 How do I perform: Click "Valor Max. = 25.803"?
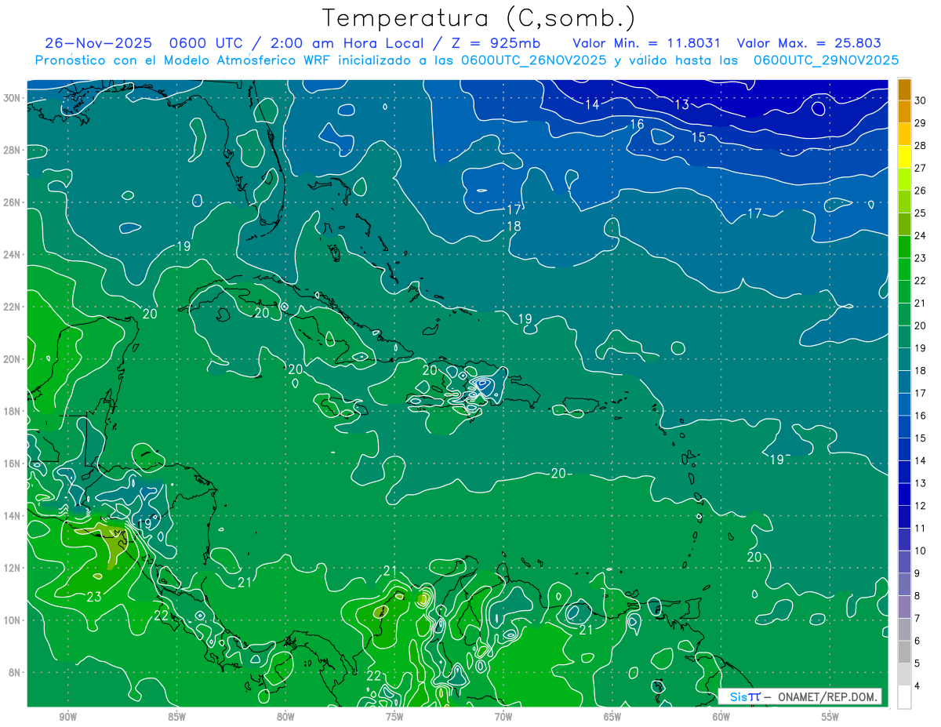click(x=808, y=43)
